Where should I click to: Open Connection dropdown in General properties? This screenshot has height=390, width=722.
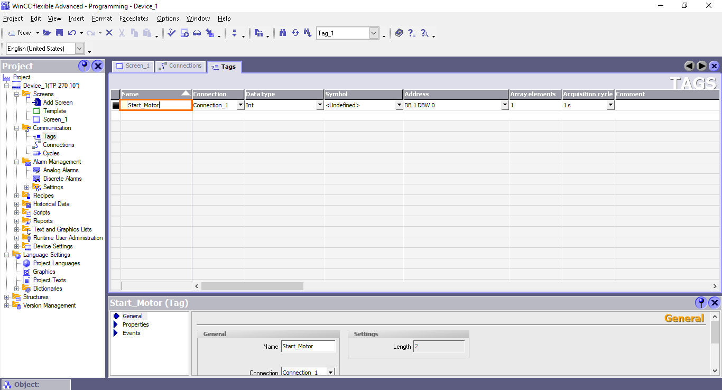(x=331, y=373)
